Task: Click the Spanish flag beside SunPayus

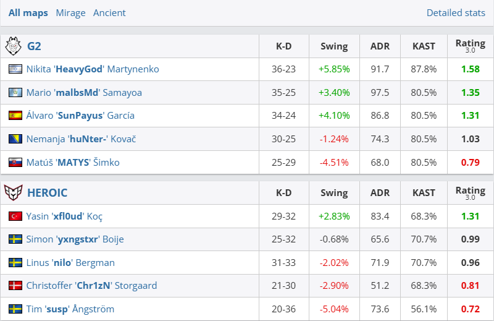Action: (15, 116)
